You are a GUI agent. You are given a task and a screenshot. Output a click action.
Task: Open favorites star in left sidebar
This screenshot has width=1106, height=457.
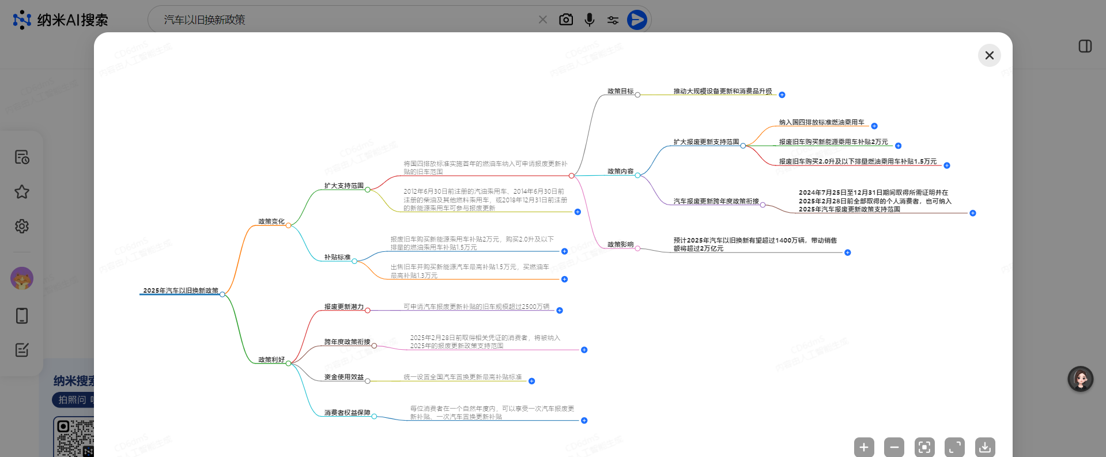pyautogui.click(x=22, y=192)
